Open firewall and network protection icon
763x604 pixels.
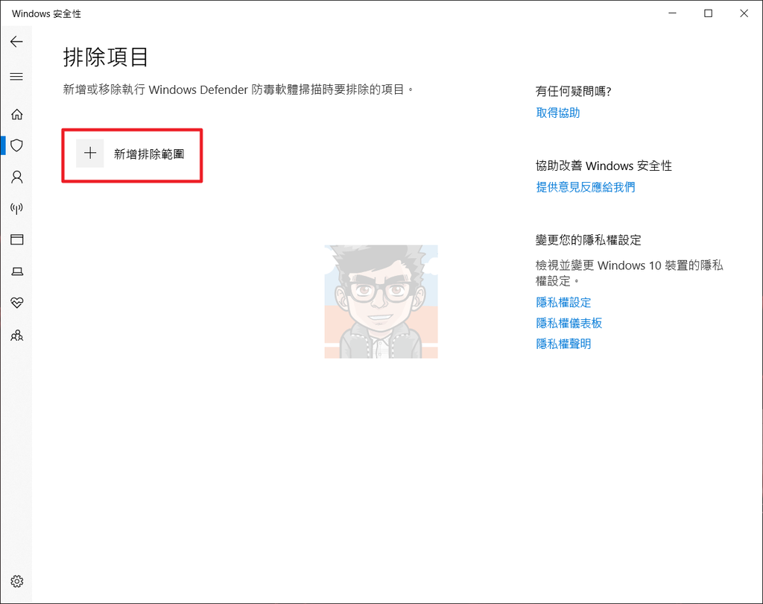click(16, 208)
